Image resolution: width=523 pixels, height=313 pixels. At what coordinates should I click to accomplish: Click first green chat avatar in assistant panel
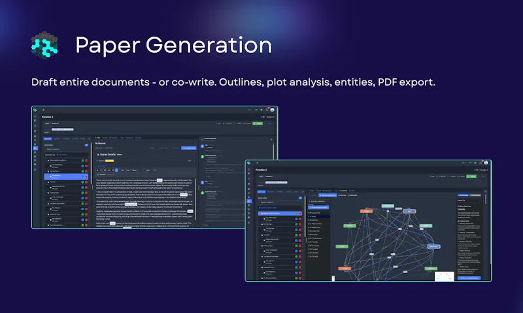pos(203,156)
